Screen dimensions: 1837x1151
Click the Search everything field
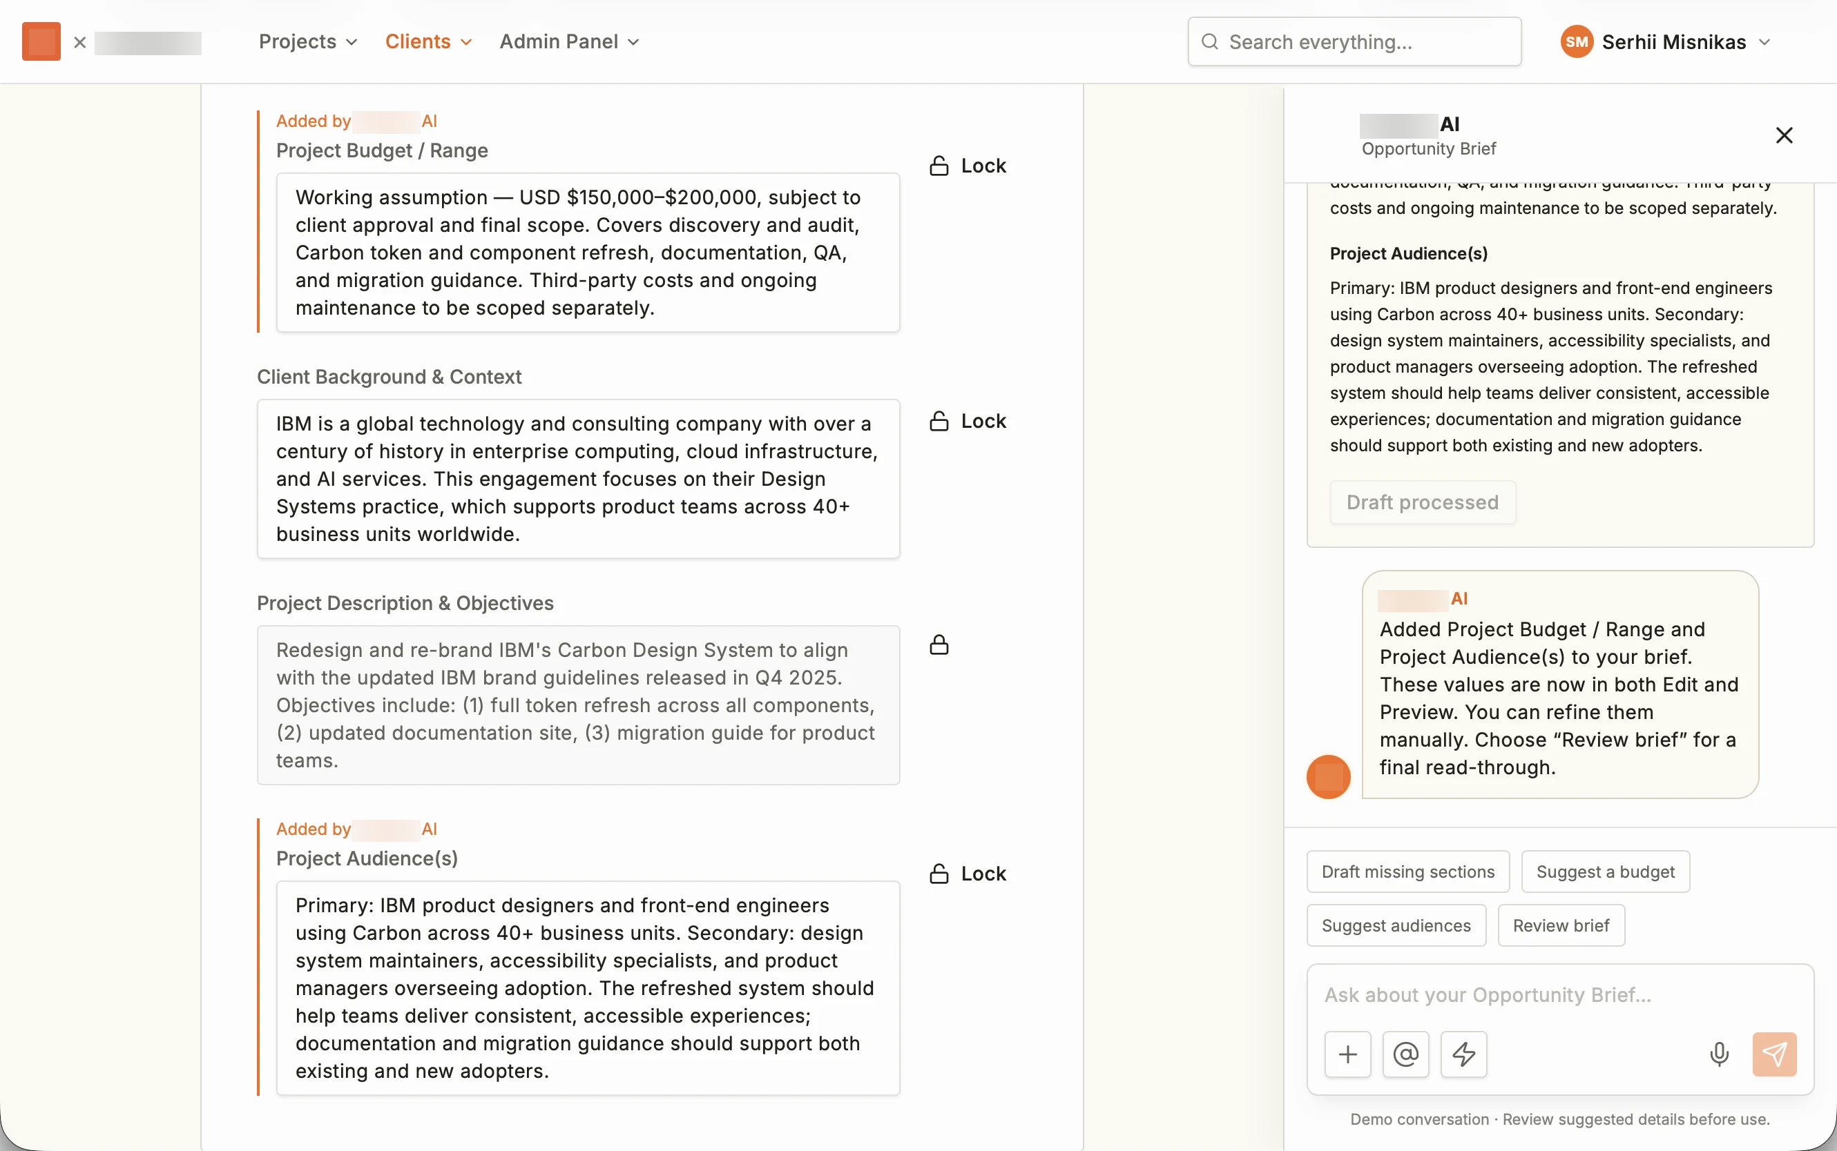click(1354, 42)
